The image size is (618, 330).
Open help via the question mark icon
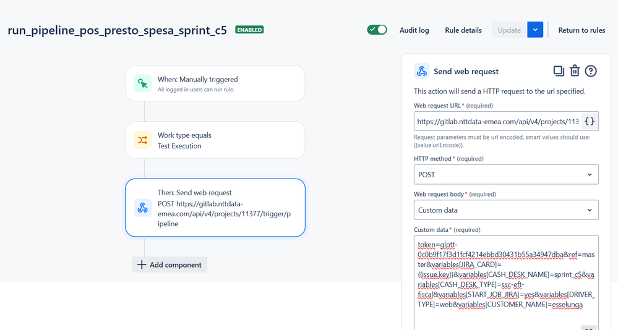pos(590,71)
